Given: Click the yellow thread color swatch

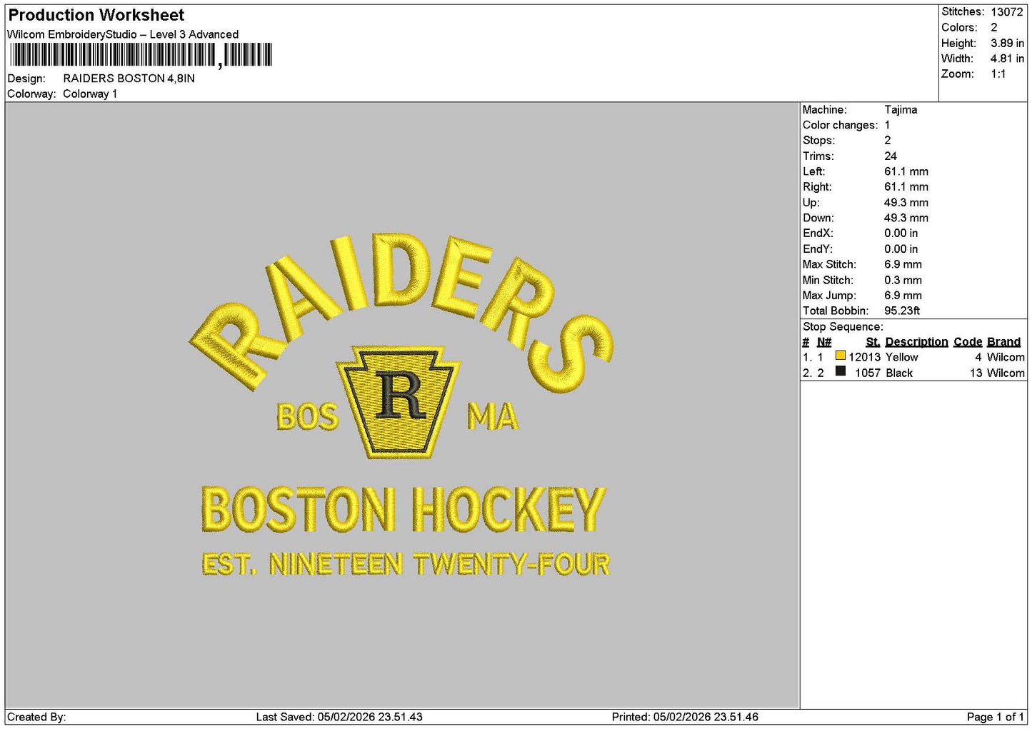Looking at the screenshot, I should tap(841, 356).
